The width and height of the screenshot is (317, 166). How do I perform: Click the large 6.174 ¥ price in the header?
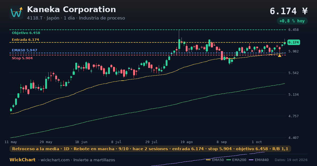coord(289,11)
